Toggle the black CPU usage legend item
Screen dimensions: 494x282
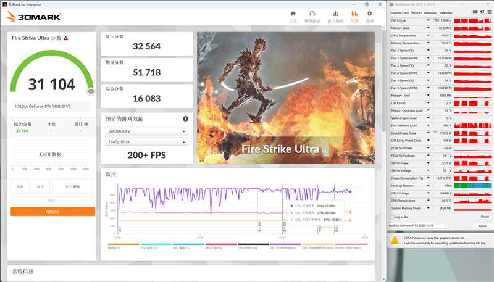pos(253,246)
